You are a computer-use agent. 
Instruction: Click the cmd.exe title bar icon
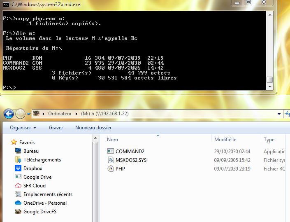(x=6, y=5)
